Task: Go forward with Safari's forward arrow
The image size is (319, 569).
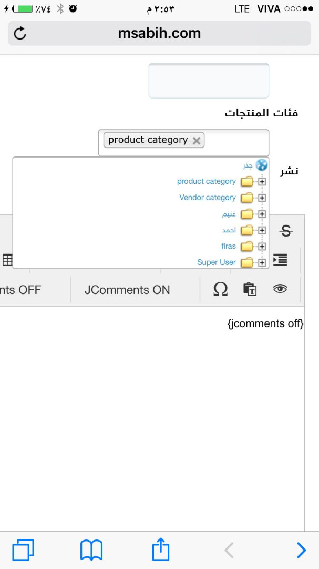Action: (x=301, y=550)
